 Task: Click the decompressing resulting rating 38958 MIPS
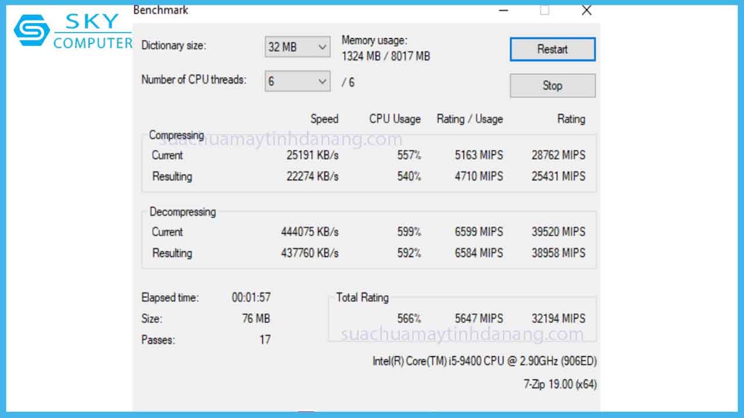point(558,253)
